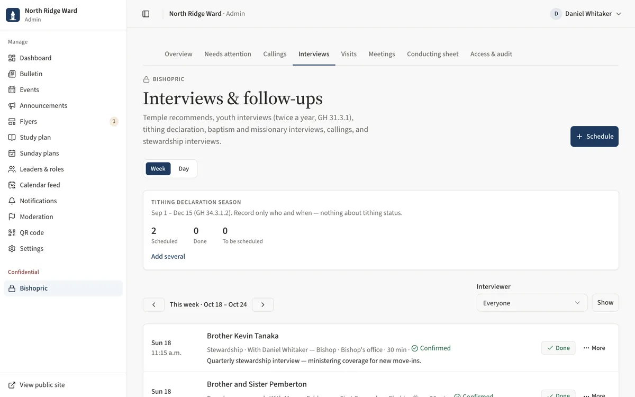
Task: Click the Settings gear icon
Action: (12, 248)
